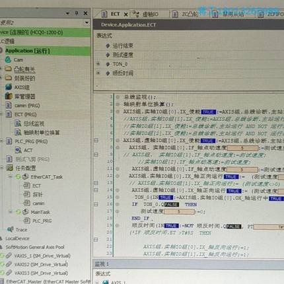Expand the 顺反时间 watch expression
Viewport: 284px width, 284px height.
pos(98,73)
